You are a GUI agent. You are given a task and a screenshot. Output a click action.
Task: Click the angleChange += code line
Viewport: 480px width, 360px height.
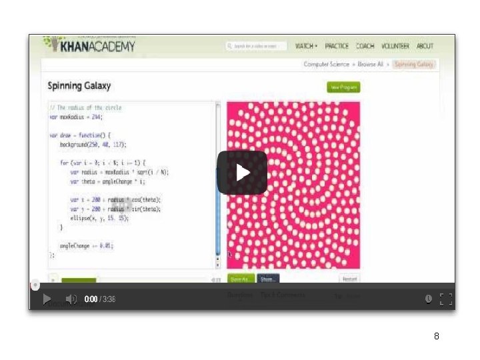pyautogui.click(x=86, y=246)
